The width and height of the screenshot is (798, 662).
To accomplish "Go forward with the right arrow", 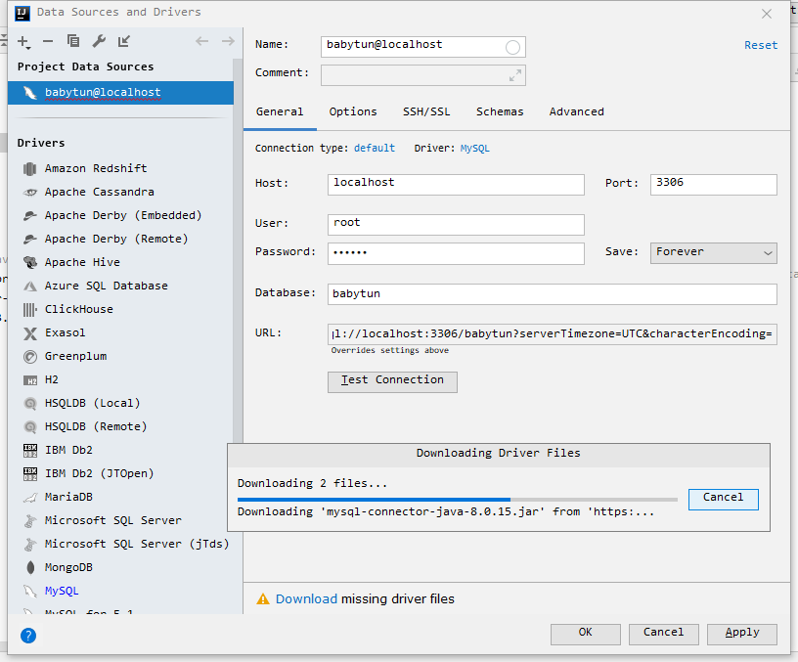I will tap(228, 41).
